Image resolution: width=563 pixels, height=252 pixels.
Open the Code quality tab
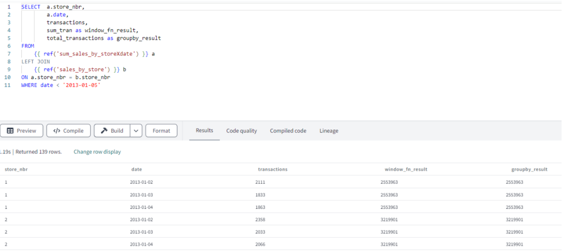tap(241, 131)
